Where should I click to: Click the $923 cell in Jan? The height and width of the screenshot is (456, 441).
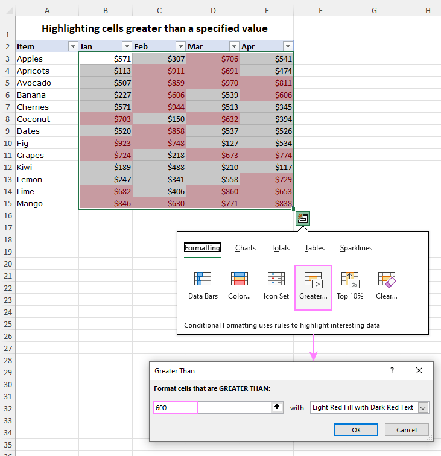(106, 143)
